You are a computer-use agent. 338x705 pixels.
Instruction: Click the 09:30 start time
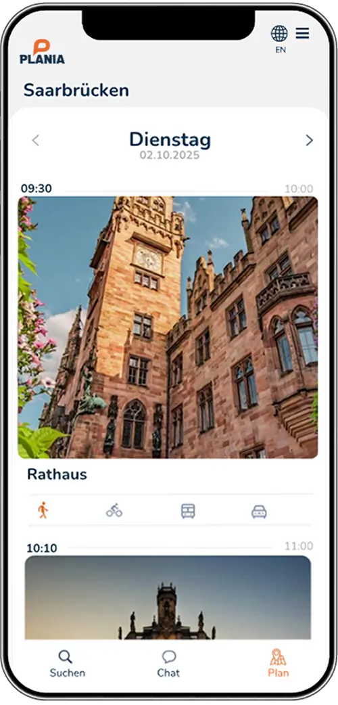pos(37,188)
